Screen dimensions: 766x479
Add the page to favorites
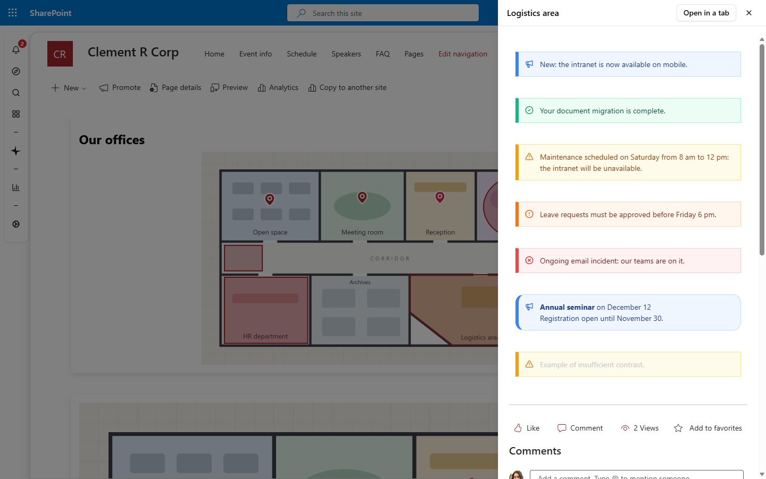coord(708,428)
